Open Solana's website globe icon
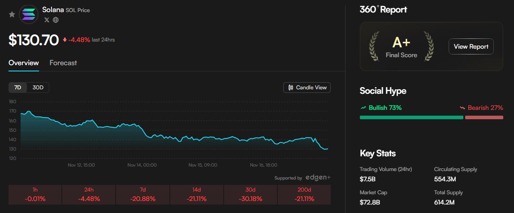The width and height of the screenshot is (514, 213). coord(56,20)
